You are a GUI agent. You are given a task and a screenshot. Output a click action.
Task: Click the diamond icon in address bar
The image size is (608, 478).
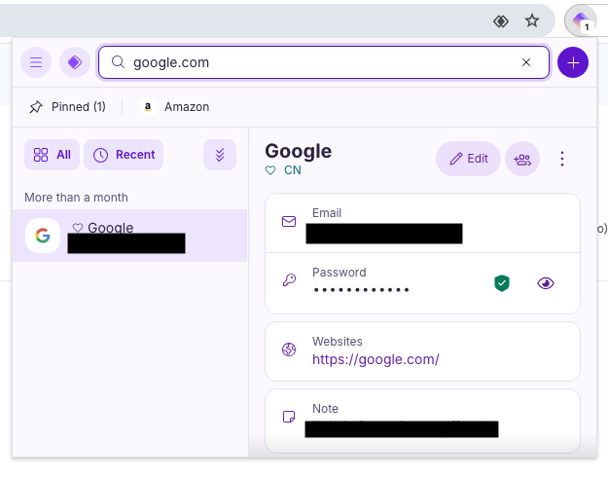(501, 21)
